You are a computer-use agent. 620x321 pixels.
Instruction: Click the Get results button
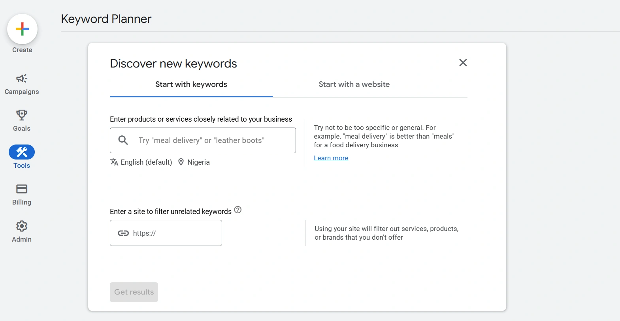tap(134, 292)
